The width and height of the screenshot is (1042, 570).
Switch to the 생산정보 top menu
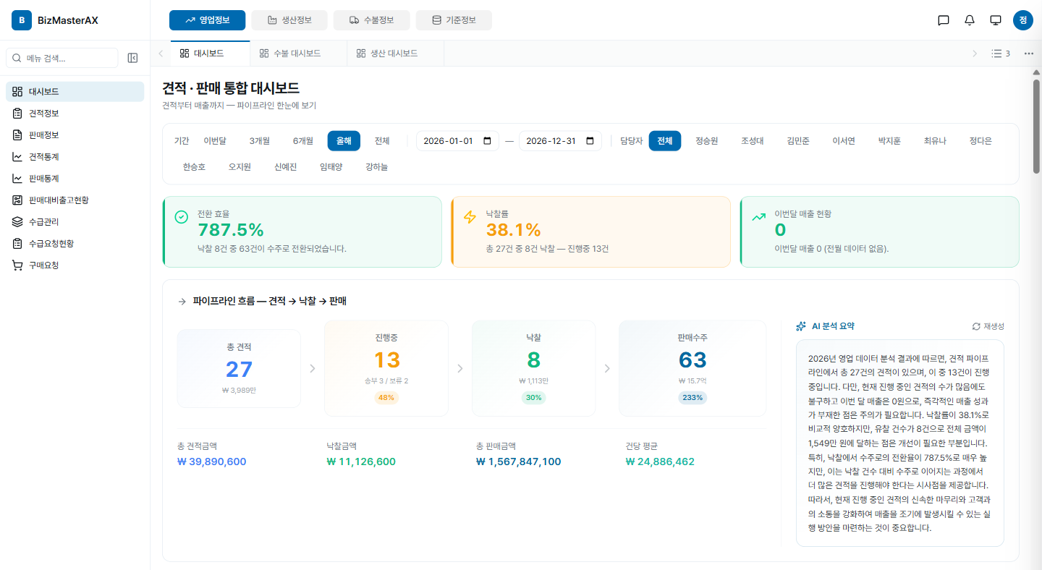(x=289, y=20)
